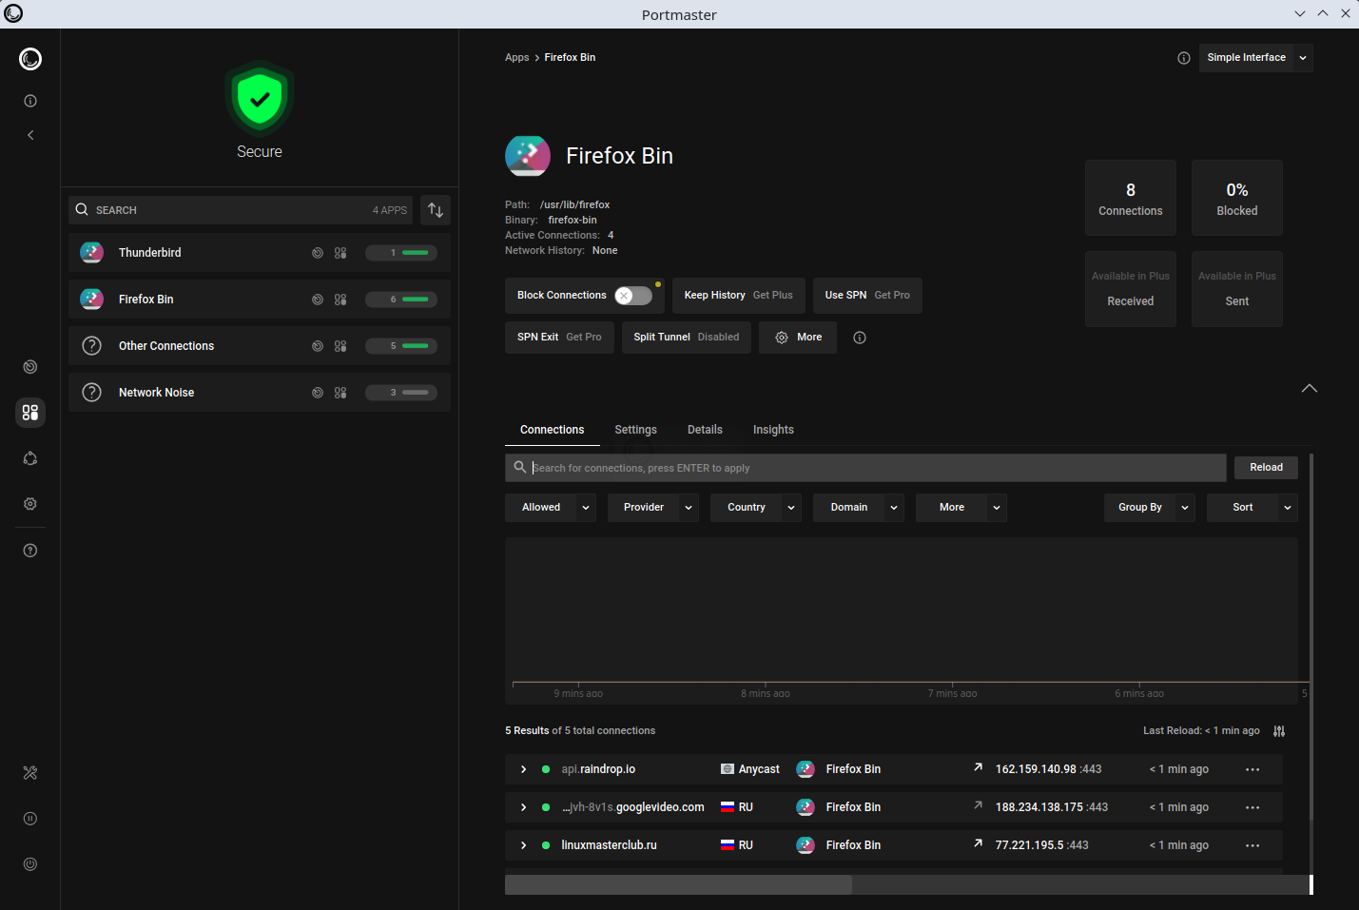Select Network Noise in the app list
The width and height of the screenshot is (1359, 910).
pyautogui.click(x=260, y=393)
